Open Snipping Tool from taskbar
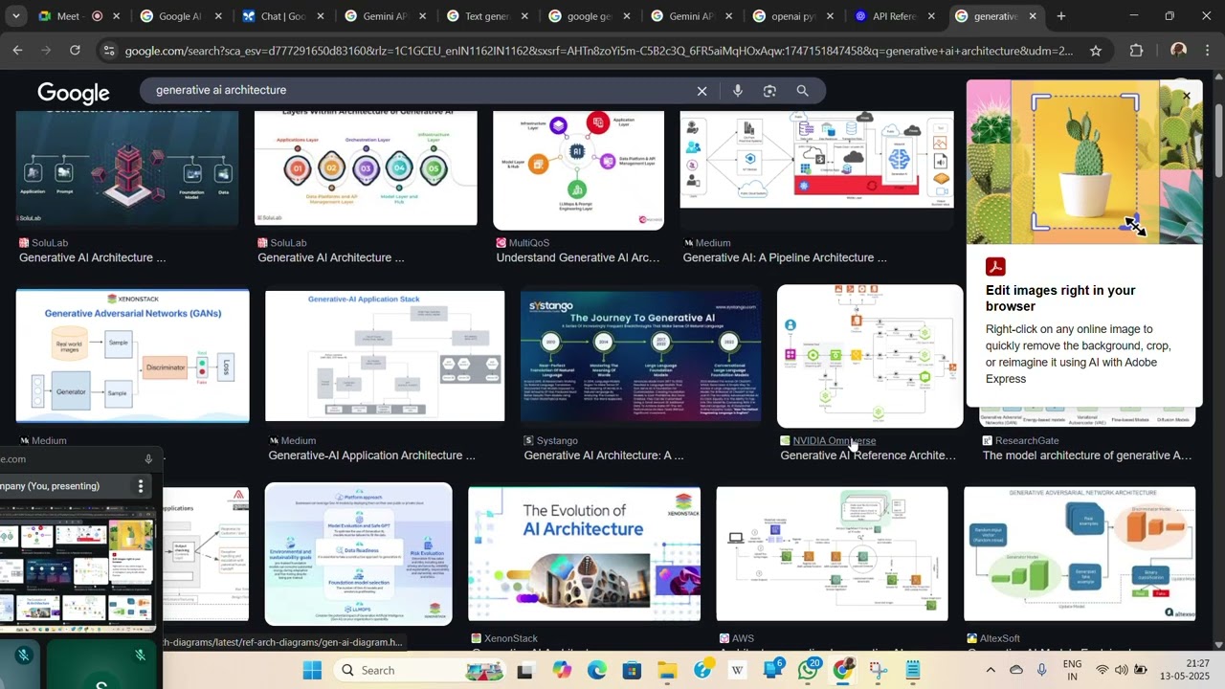Viewport: 1225px width, 689px height. point(878,670)
